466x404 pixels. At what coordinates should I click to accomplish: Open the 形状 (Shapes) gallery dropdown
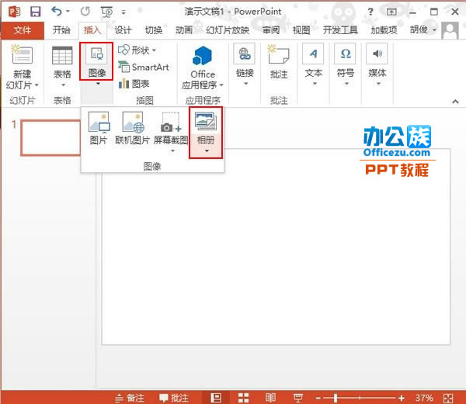137,50
